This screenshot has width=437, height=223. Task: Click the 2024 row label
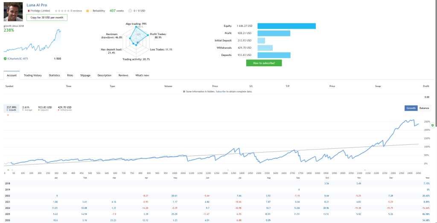(x=8, y=208)
